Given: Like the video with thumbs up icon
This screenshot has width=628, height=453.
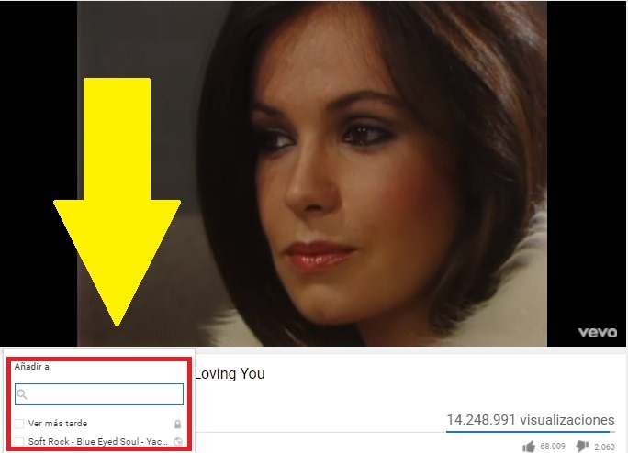Looking at the screenshot, I should [x=529, y=447].
